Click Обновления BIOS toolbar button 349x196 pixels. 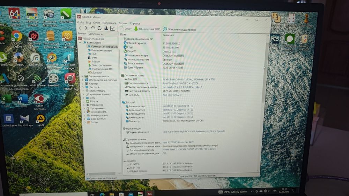coord(147,29)
